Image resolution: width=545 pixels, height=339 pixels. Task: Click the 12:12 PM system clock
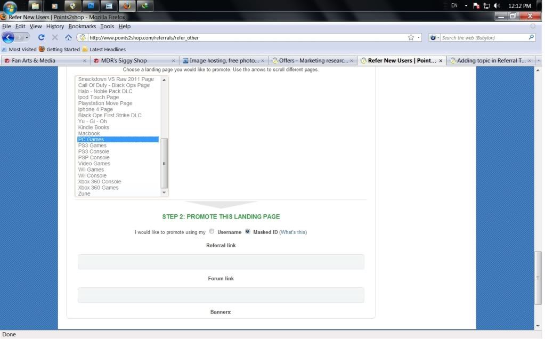pos(519,6)
